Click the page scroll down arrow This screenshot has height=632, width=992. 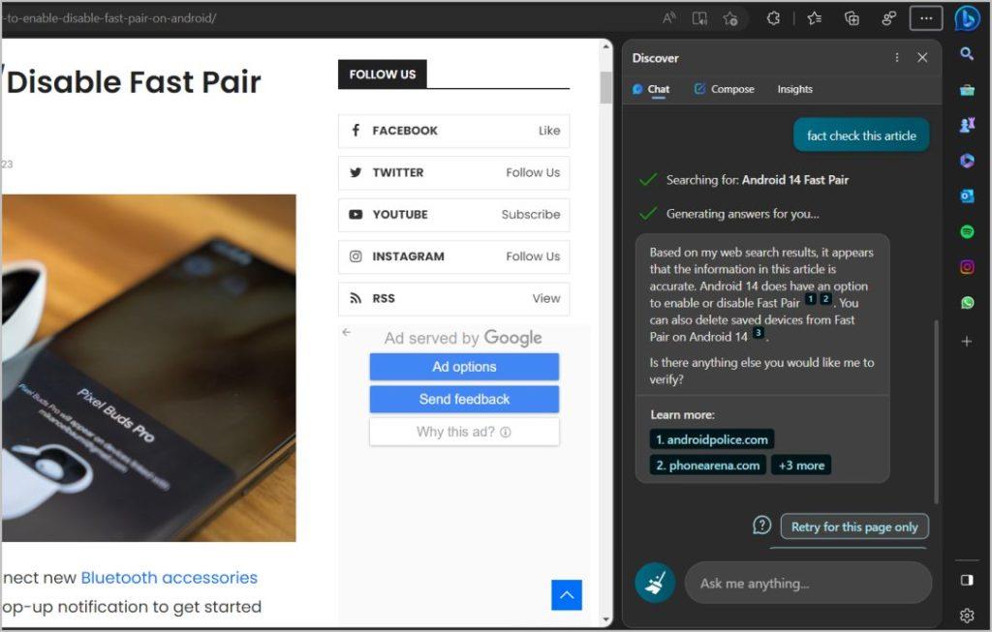pos(606,620)
